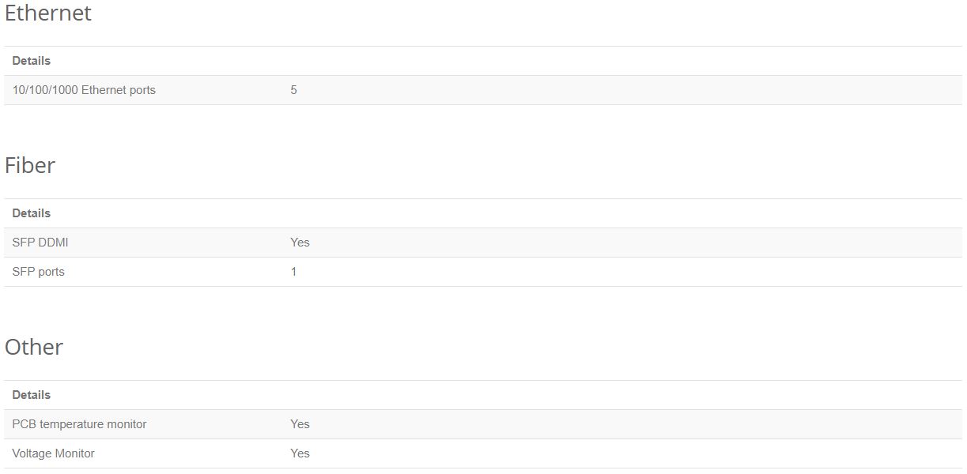Click the Other section heading

tap(34, 347)
